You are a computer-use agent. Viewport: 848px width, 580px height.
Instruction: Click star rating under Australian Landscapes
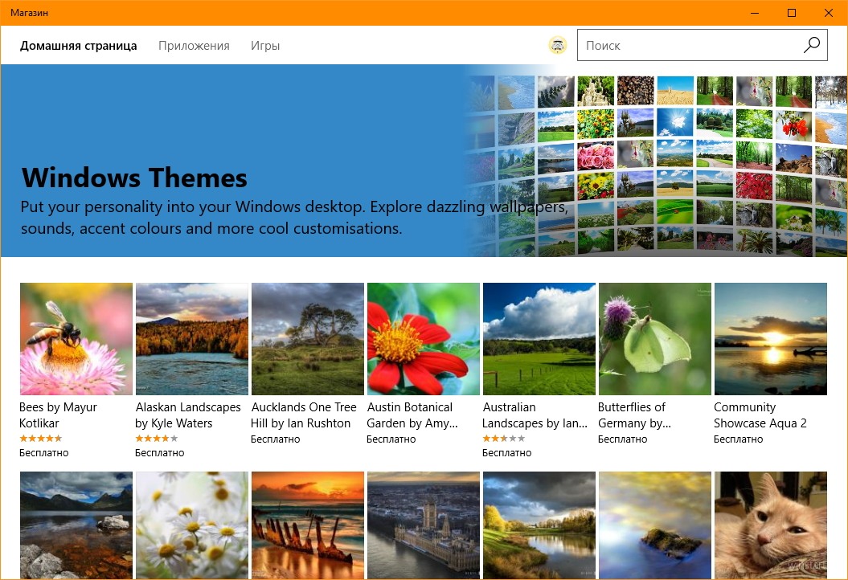click(503, 439)
